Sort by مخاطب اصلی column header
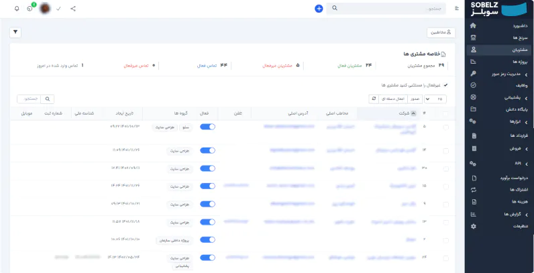The image size is (534, 273). tap(338, 113)
